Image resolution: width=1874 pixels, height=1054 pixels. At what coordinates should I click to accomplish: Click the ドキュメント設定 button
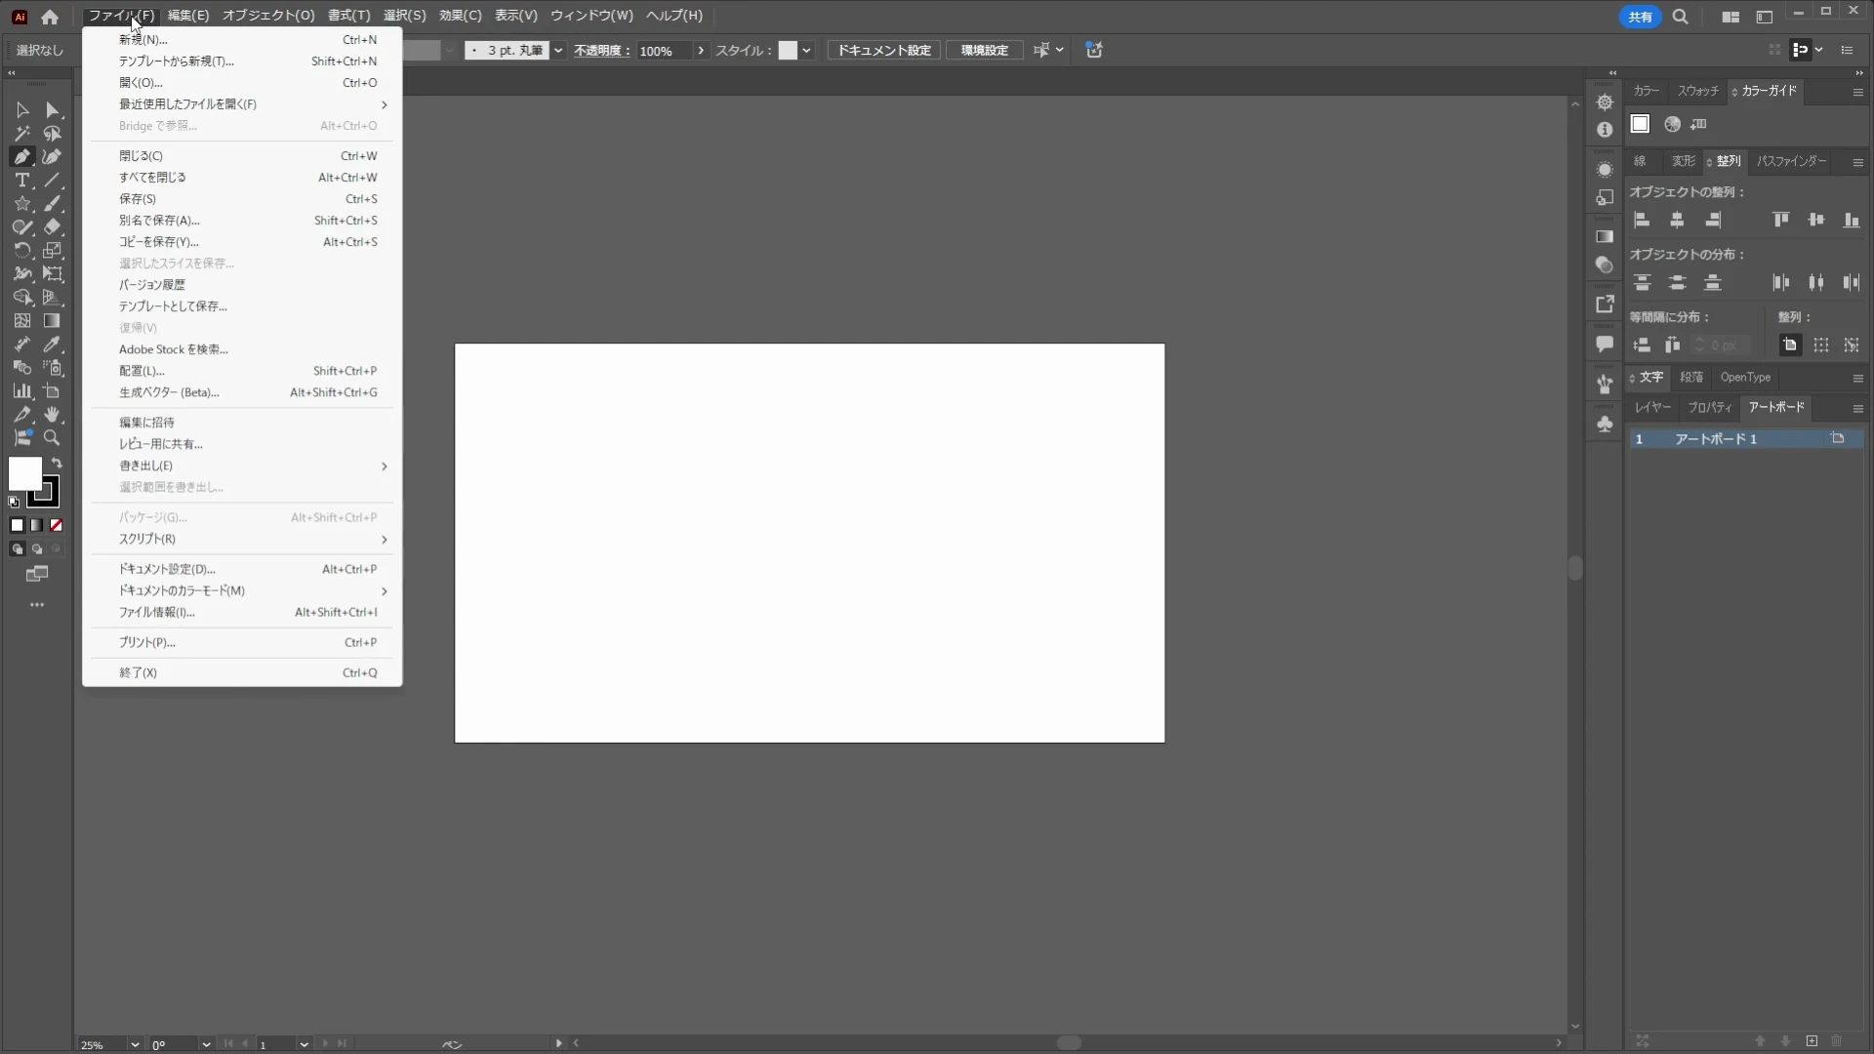[884, 51]
